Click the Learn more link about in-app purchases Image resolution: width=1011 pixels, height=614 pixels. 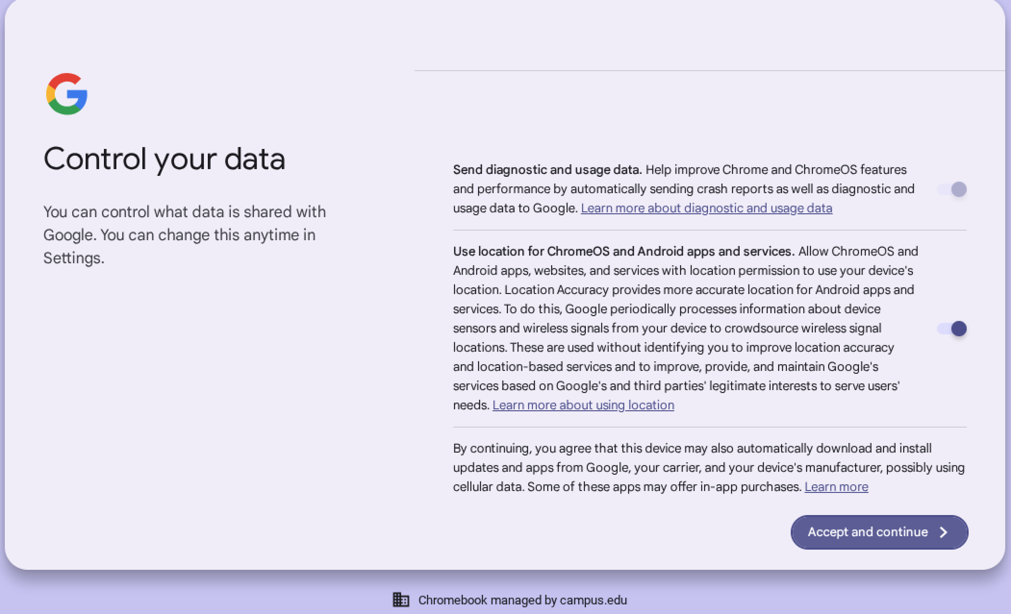(x=836, y=486)
